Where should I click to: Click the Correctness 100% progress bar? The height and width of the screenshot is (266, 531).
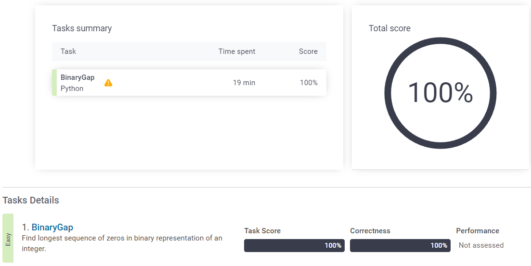[400, 245]
